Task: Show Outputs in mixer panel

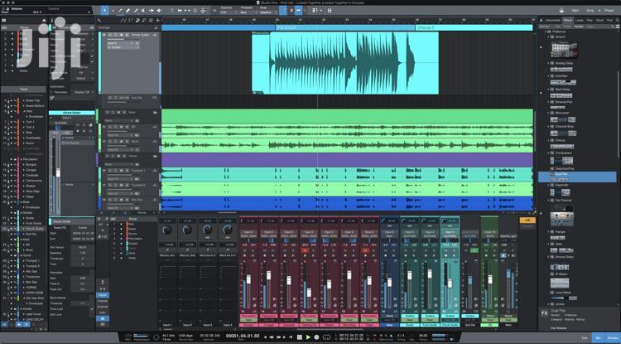Action: coord(103,301)
